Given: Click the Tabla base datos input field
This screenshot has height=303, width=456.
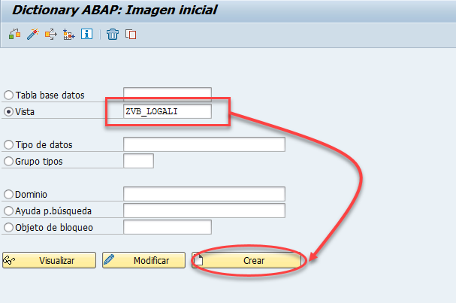Looking at the screenshot, I should [168, 95].
